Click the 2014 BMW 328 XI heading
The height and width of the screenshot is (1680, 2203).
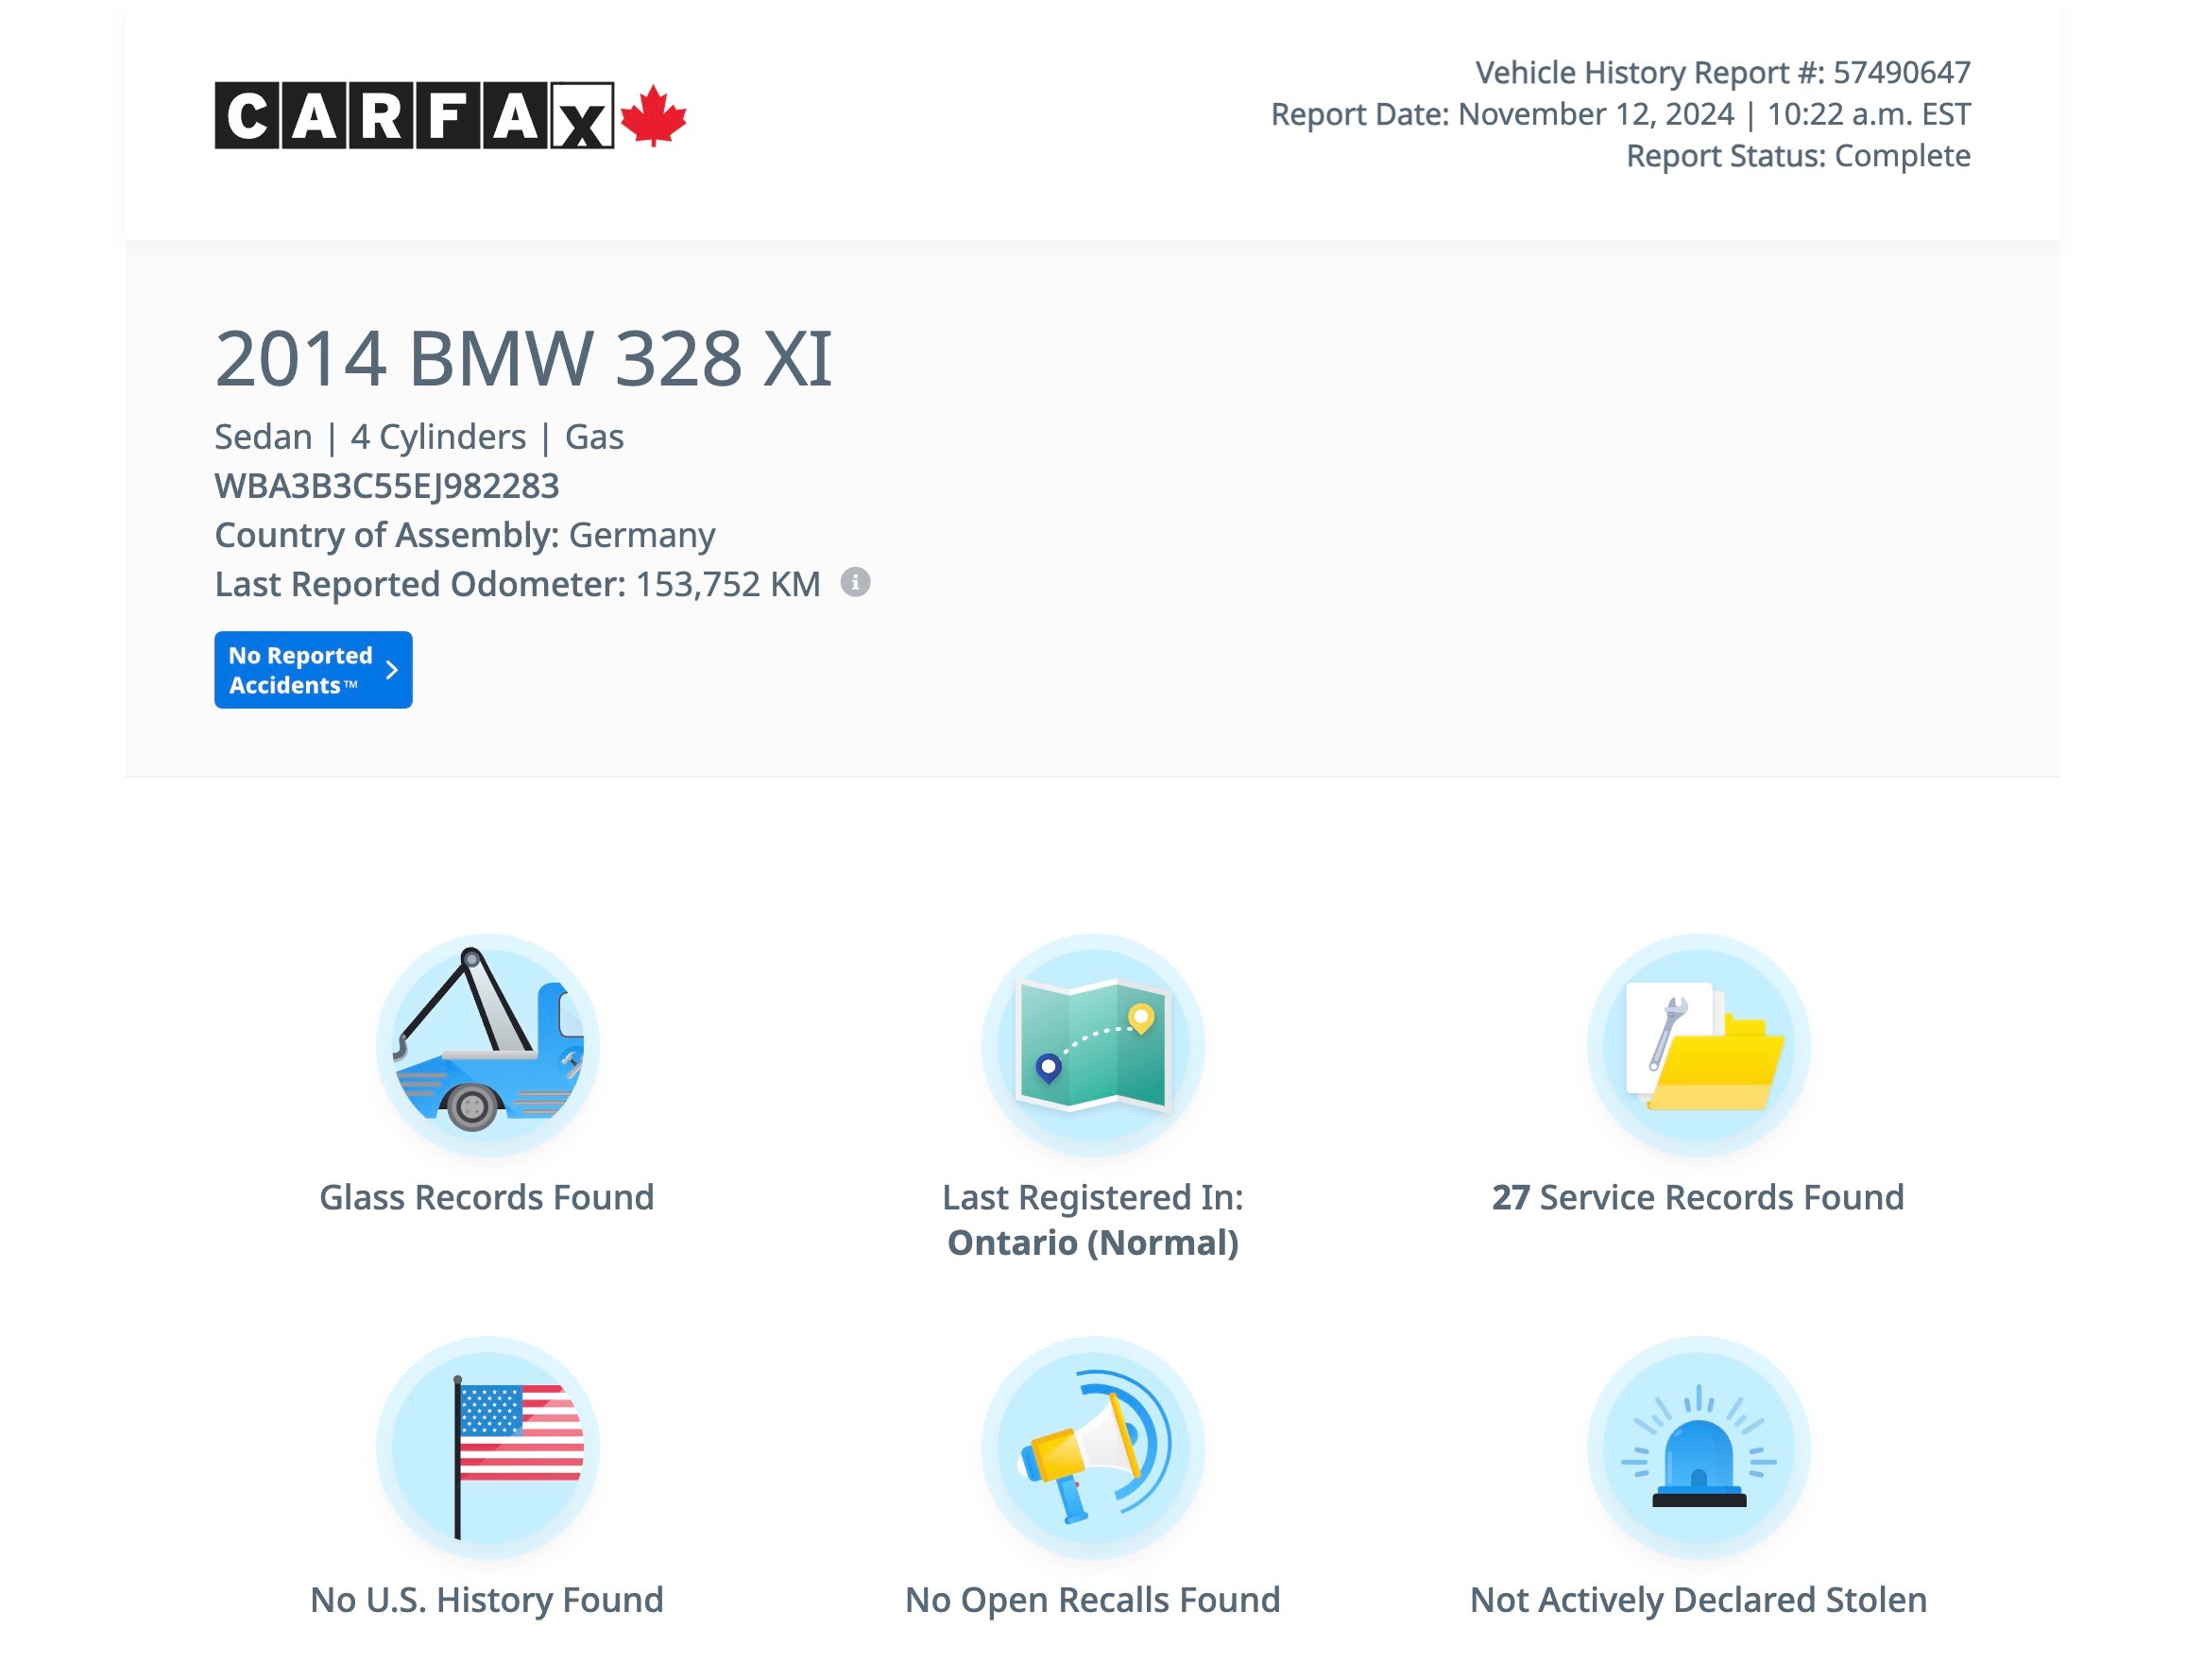pos(522,358)
